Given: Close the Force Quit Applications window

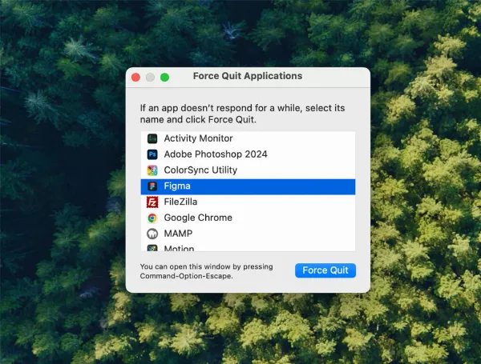Looking at the screenshot, I should point(136,78).
